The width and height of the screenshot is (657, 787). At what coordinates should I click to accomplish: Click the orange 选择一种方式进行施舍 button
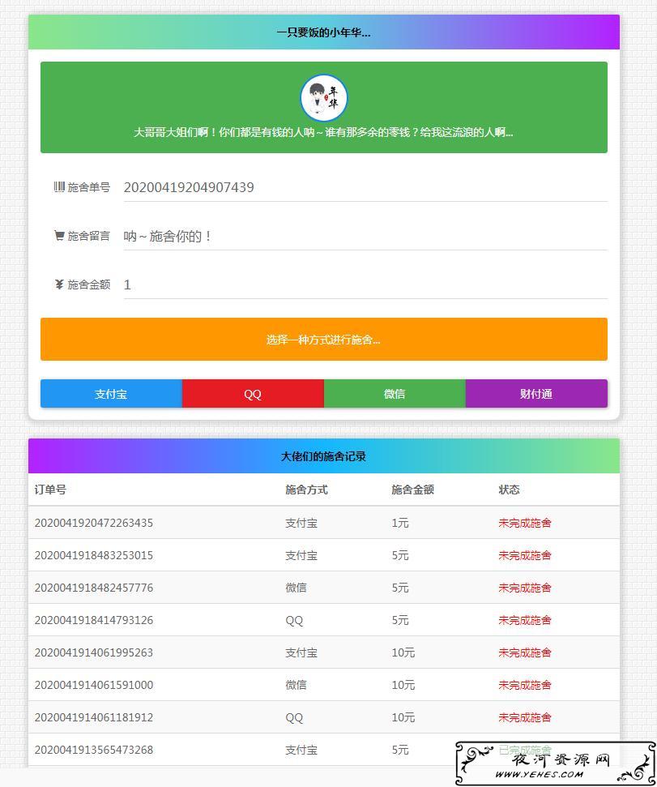323,340
